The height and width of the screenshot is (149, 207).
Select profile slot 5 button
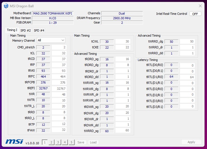[72, 142]
